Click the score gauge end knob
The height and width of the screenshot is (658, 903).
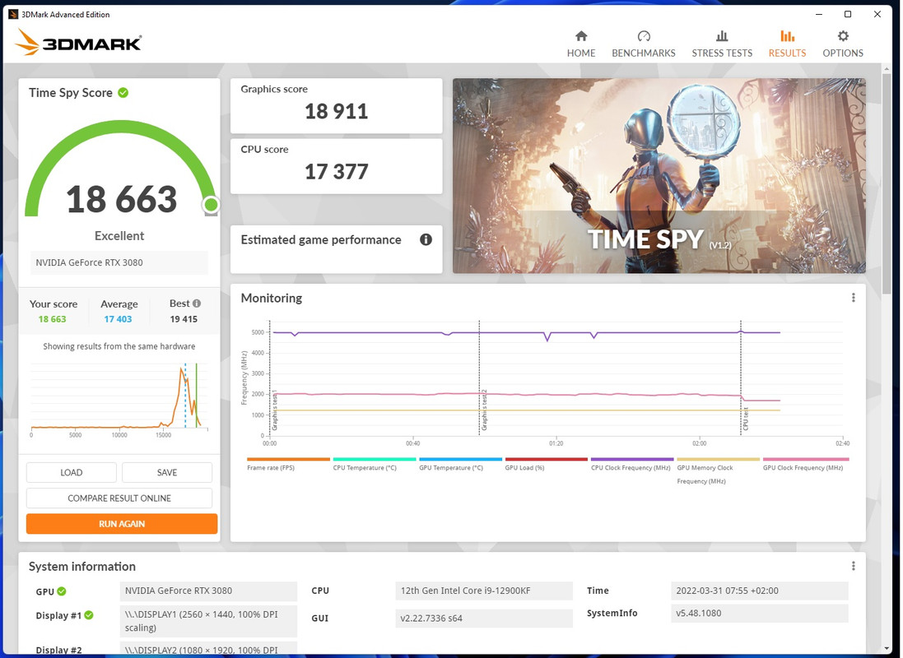[x=212, y=204]
